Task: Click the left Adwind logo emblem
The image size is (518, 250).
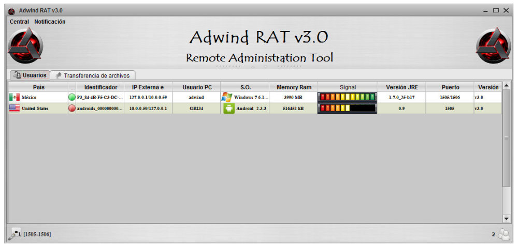Action: click(26, 46)
